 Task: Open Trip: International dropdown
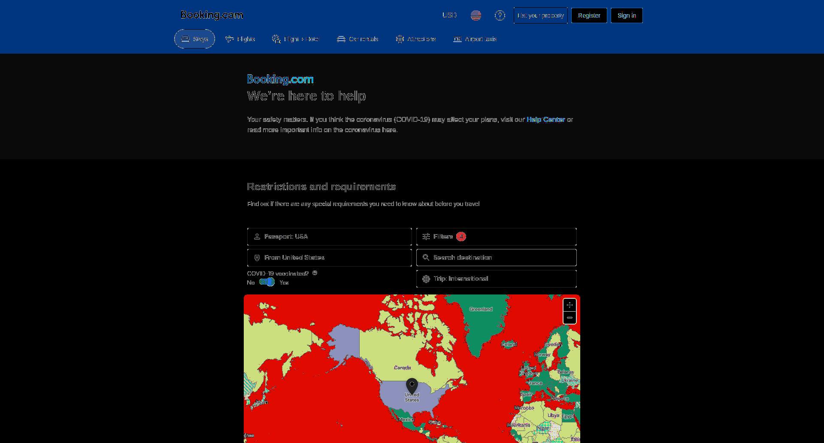496,279
